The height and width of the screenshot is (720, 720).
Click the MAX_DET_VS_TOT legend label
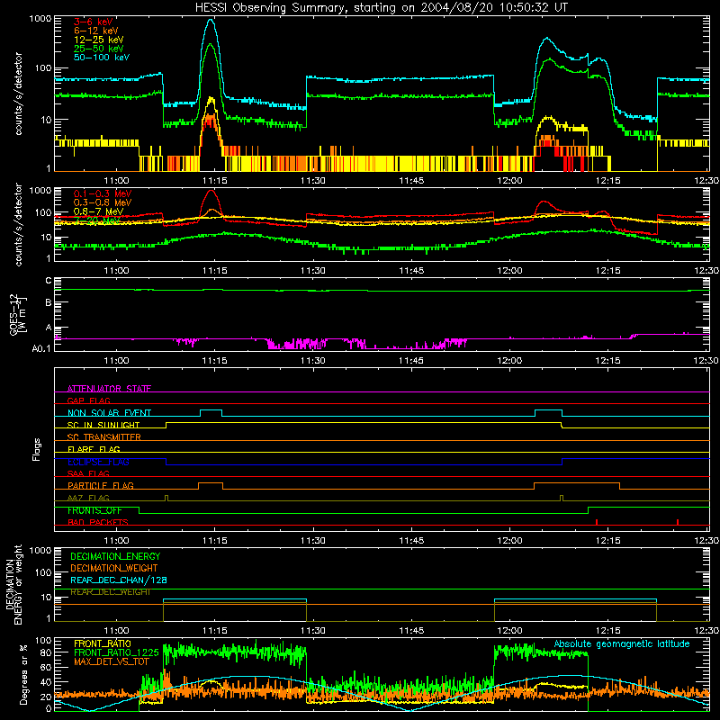tap(112, 661)
